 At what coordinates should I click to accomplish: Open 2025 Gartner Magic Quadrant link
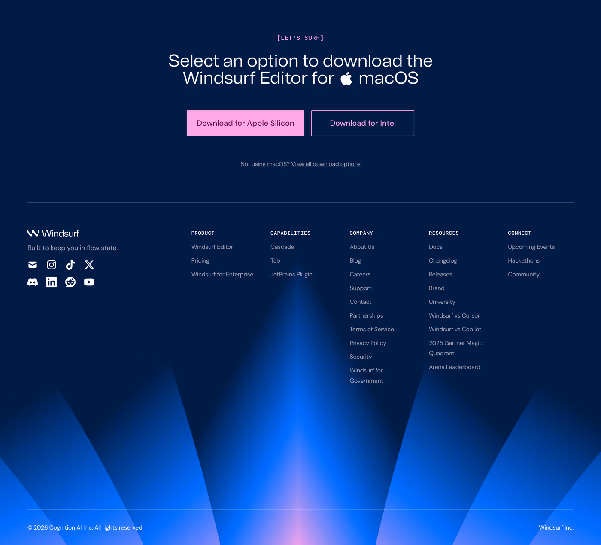coord(455,348)
